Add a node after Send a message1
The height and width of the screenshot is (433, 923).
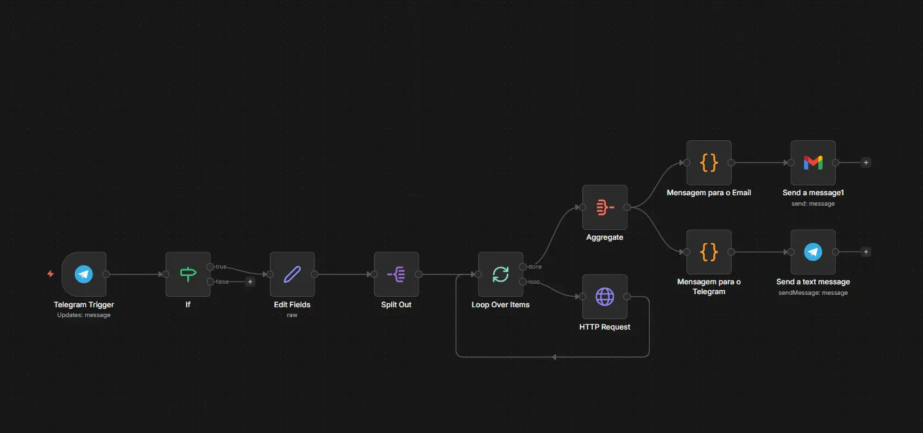tap(866, 162)
